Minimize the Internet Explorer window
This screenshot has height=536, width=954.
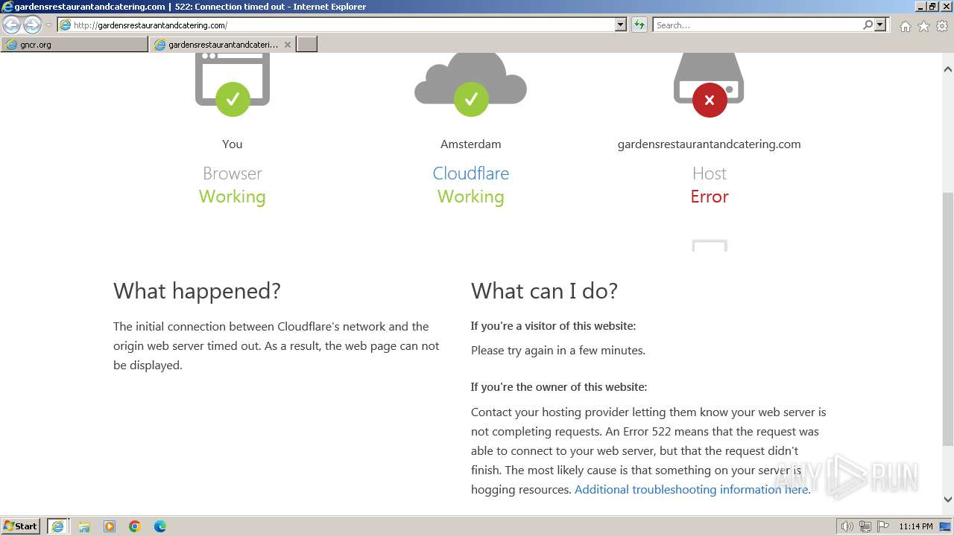tap(920, 7)
